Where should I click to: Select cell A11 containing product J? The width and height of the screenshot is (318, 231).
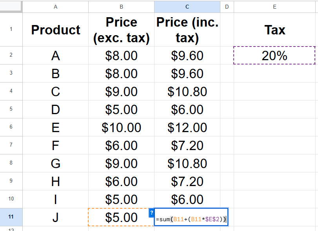click(x=55, y=217)
